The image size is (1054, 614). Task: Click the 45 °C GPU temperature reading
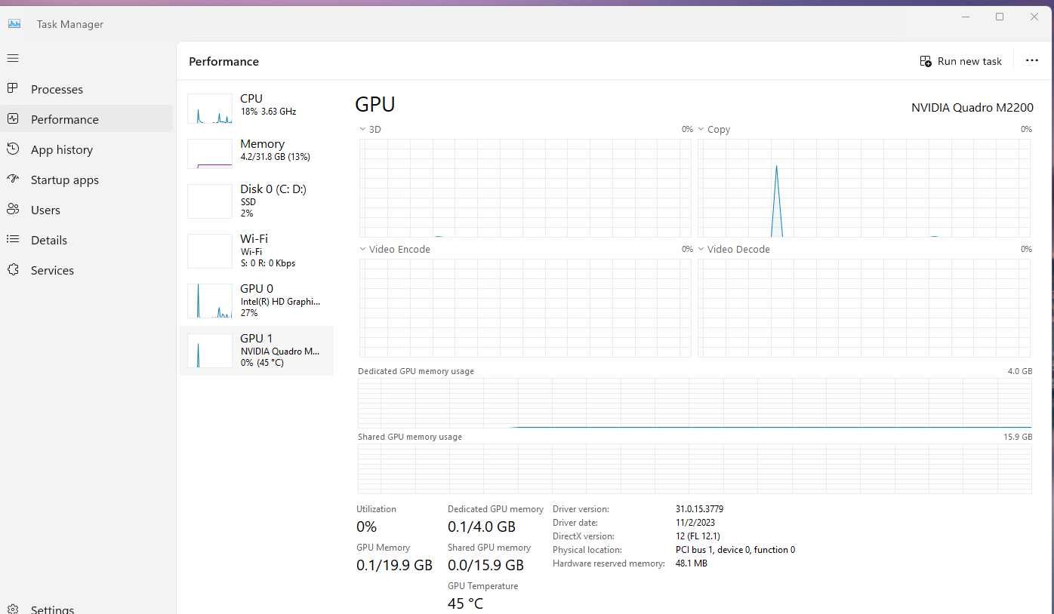click(465, 603)
